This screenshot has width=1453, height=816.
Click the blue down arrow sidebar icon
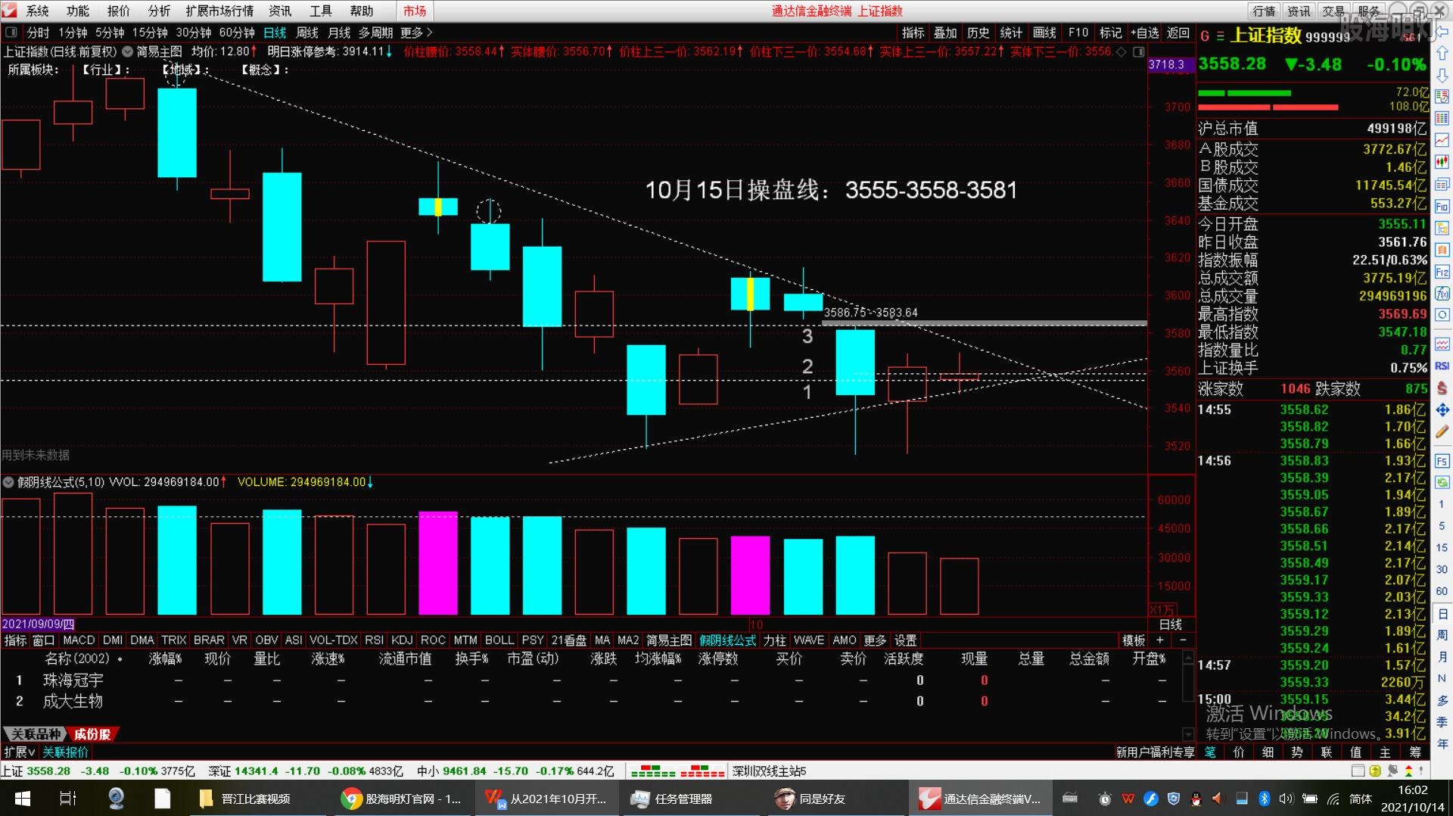(1442, 75)
